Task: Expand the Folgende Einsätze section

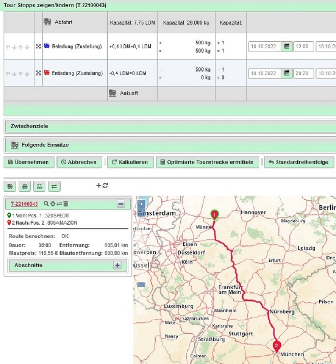Action: click(x=170, y=145)
